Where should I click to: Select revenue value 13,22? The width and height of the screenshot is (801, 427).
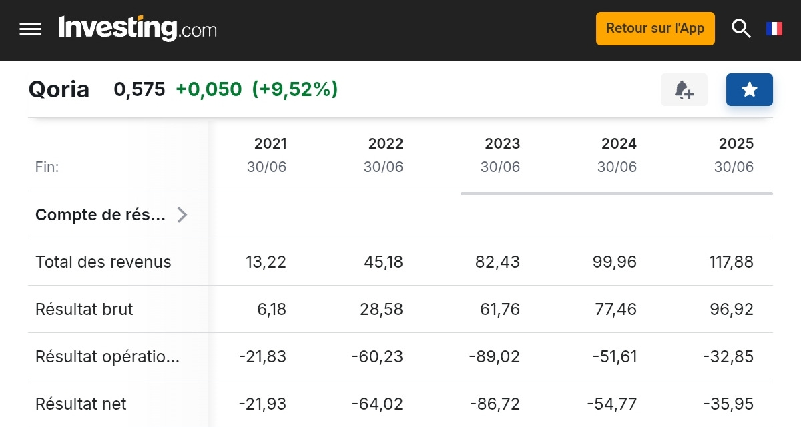[265, 262]
